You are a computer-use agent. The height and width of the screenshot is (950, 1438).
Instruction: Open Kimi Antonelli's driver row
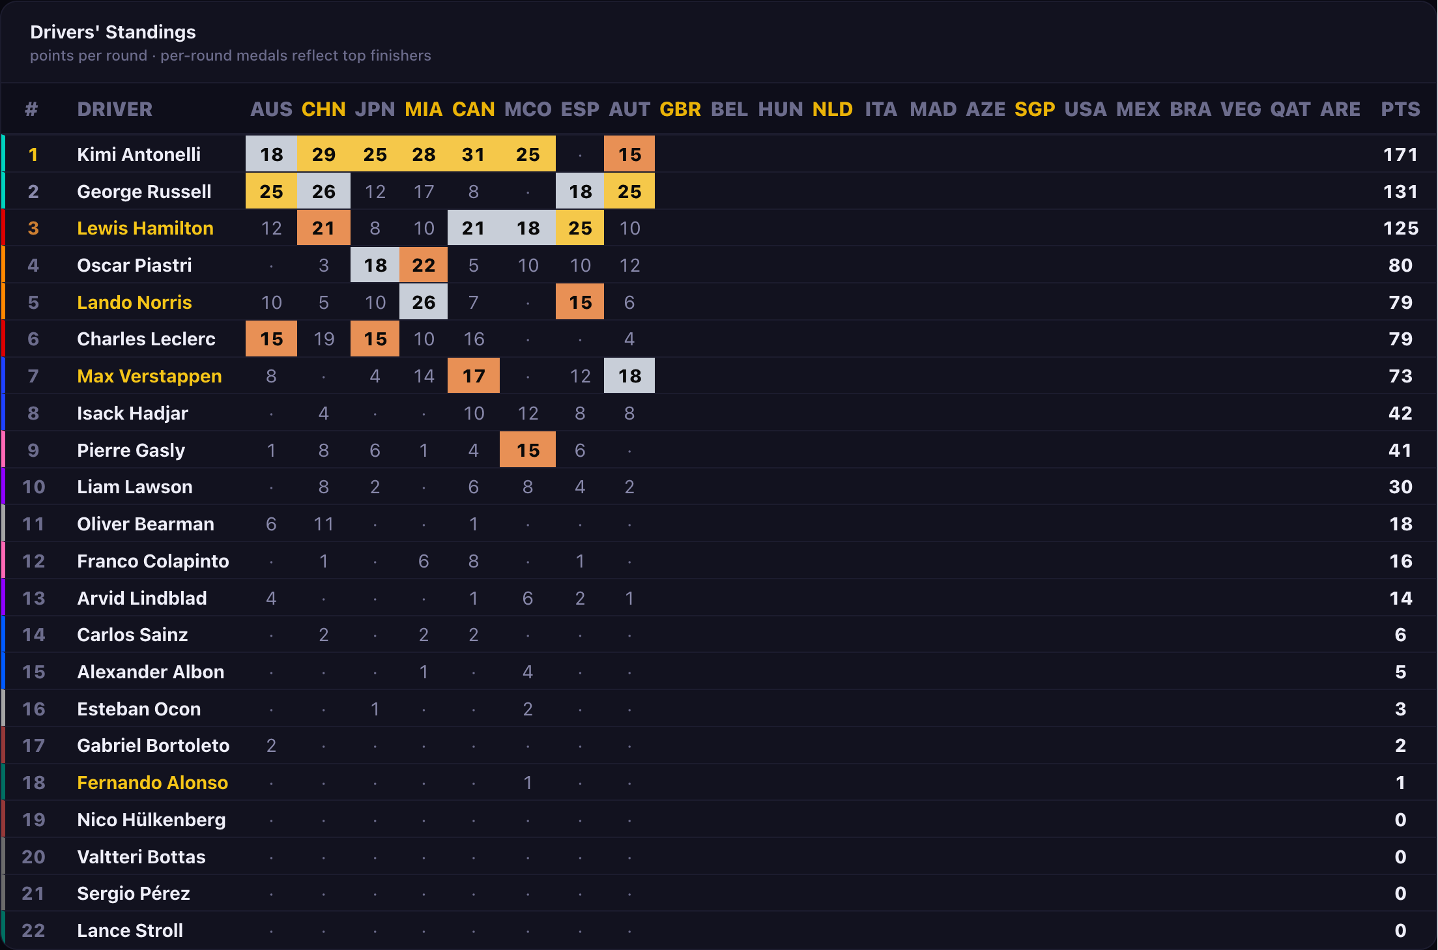pos(719,154)
